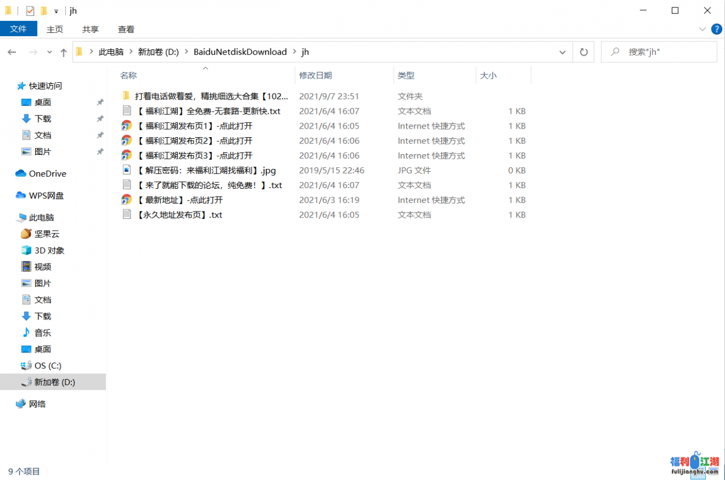This screenshot has height=480, width=725.
Task: Refresh the current folder view
Action: pos(583,52)
